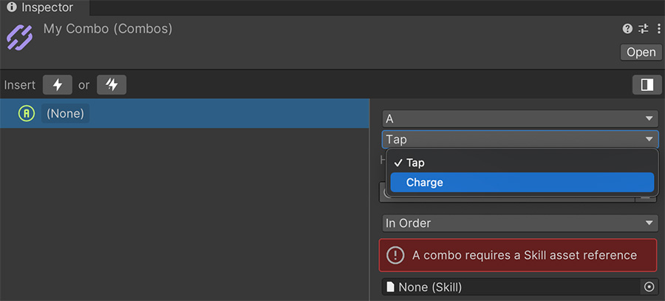Screen dimensions: 665x301
Task: Insert a double-bolt combo entry
Action: pyautogui.click(x=112, y=85)
